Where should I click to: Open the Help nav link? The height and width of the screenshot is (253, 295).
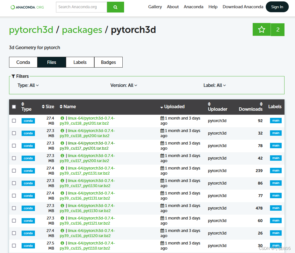click(213, 7)
